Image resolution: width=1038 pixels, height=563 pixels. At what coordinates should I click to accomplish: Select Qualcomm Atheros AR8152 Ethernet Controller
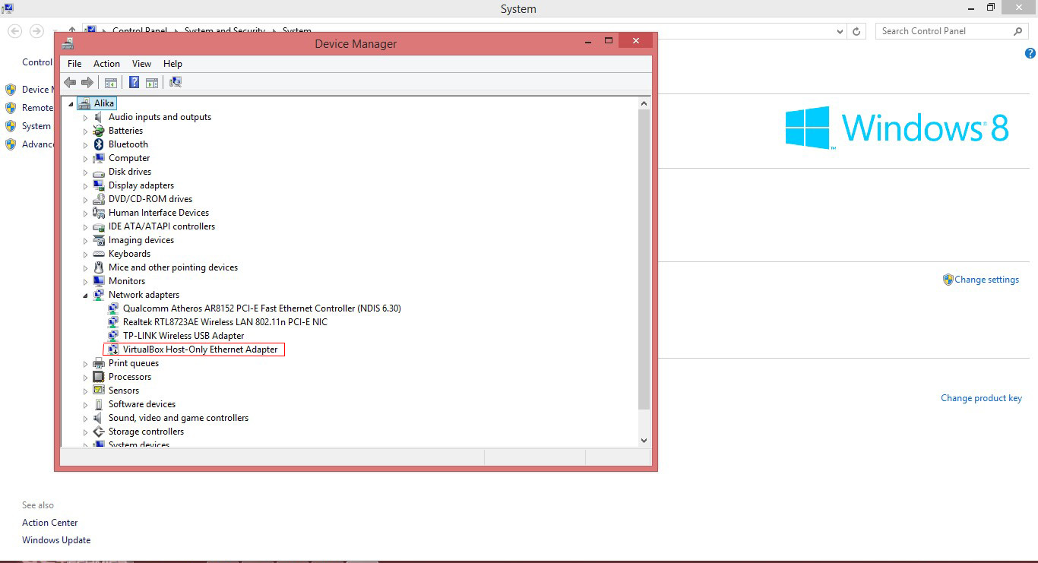tap(261, 308)
